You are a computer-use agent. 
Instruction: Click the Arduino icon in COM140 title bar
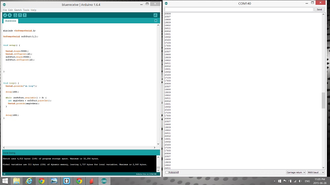tap(166, 3)
